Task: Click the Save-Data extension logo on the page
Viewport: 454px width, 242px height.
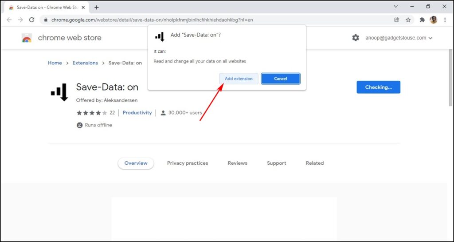Action: [x=59, y=92]
